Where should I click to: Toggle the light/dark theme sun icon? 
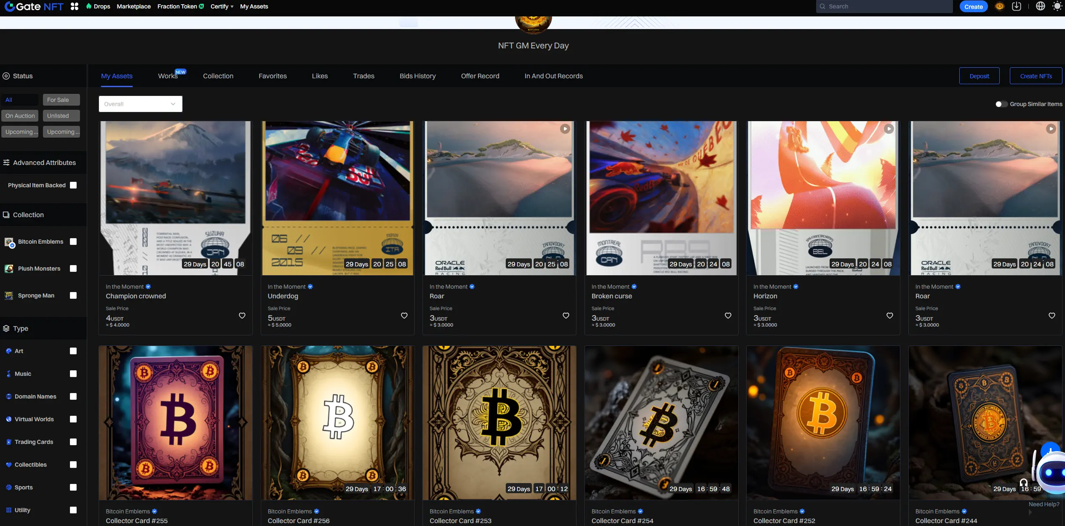coord(1057,6)
